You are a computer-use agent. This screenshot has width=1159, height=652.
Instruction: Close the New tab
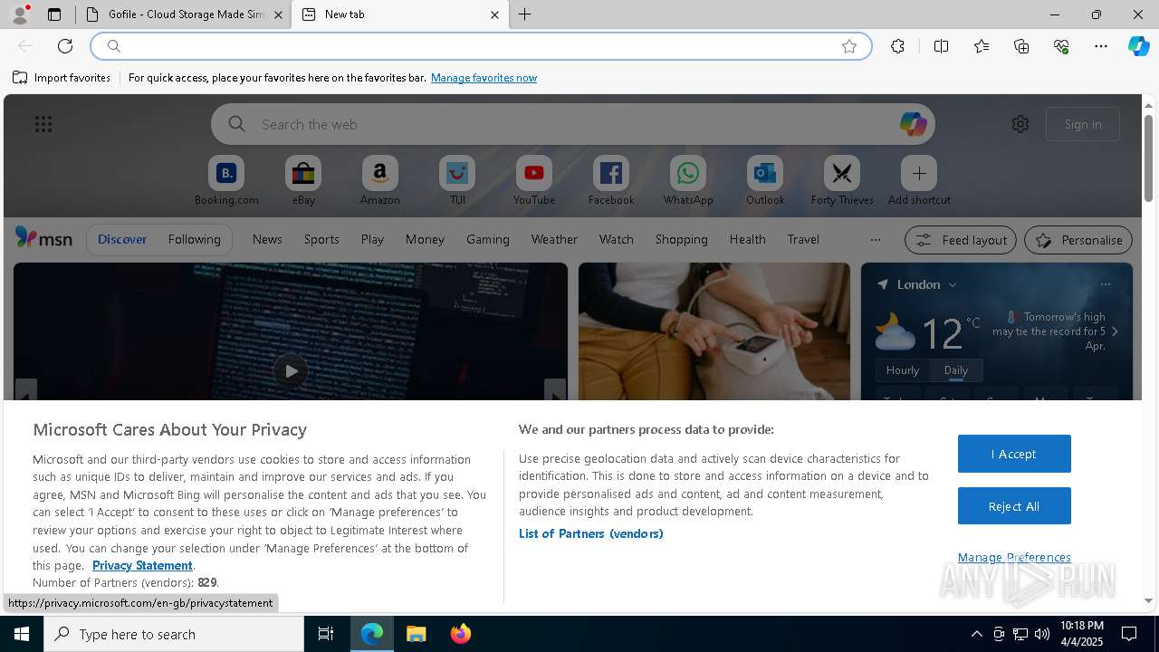[494, 14]
